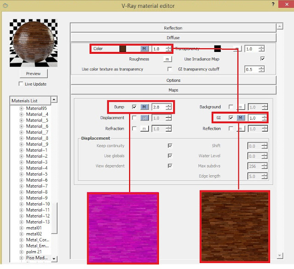Expand the Material~6 tree node
This screenshot has height=269, width=294.
click(x=22, y=180)
